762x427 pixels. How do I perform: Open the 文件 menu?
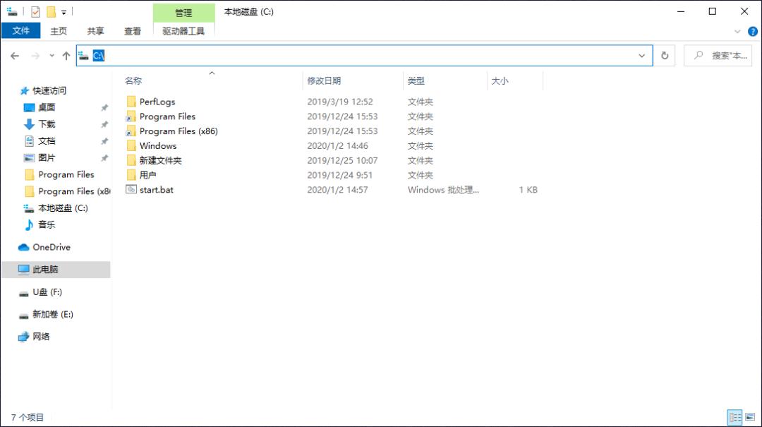click(x=21, y=30)
